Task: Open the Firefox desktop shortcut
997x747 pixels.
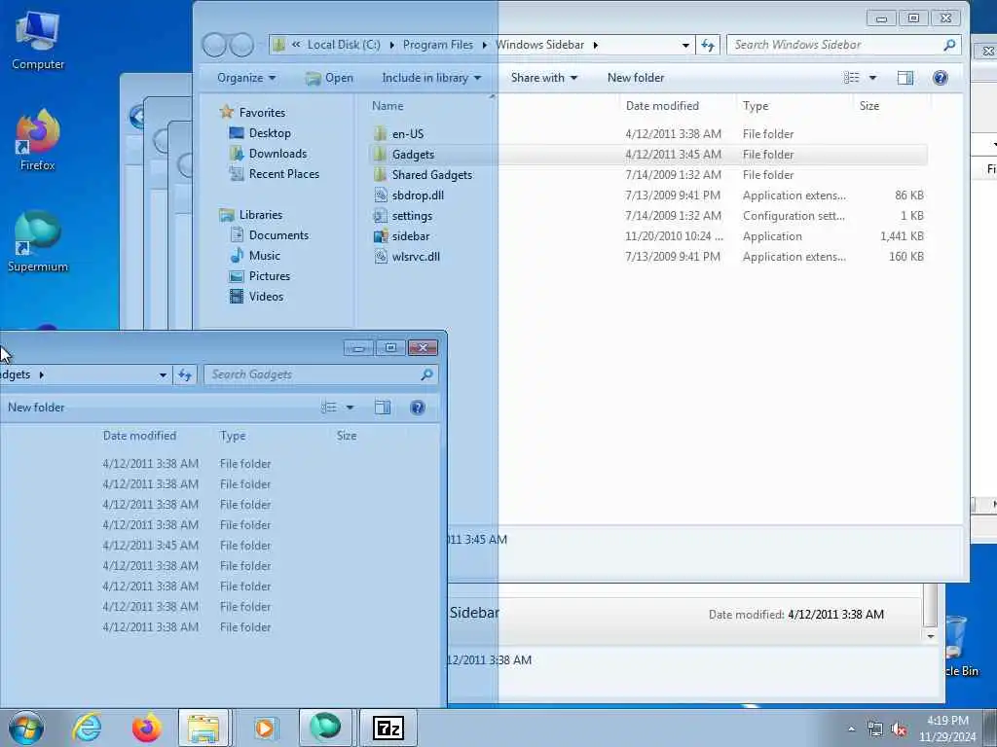Action: pyautogui.click(x=38, y=140)
